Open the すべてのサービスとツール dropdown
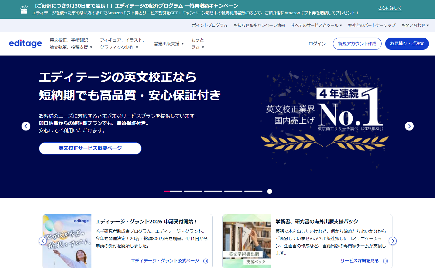This screenshot has height=268, width=435. (317, 25)
